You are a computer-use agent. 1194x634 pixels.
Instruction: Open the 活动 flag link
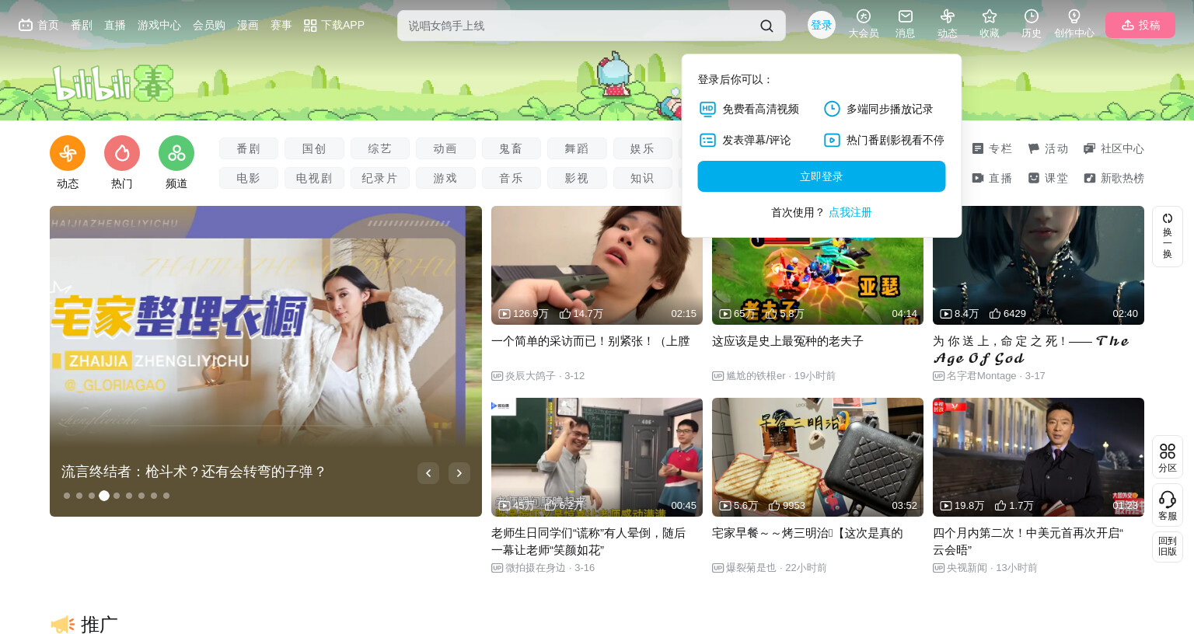pyautogui.click(x=1048, y=148)
